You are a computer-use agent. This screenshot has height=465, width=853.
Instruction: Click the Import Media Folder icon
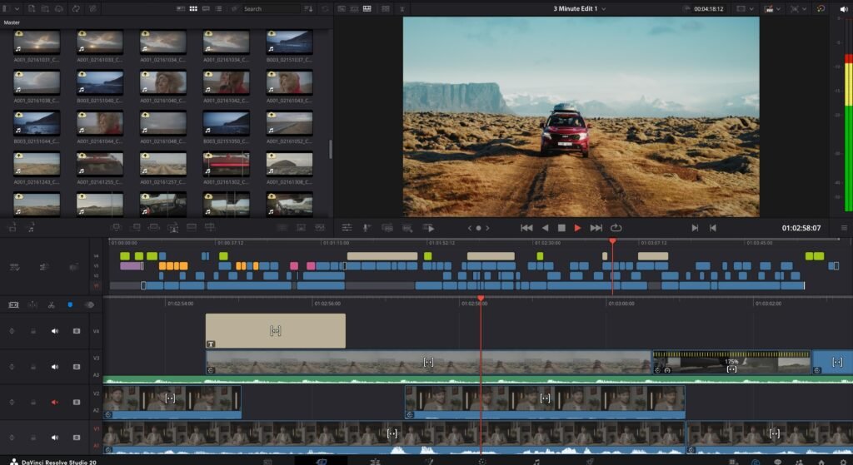pyautogui.click(x=45, y=8)
